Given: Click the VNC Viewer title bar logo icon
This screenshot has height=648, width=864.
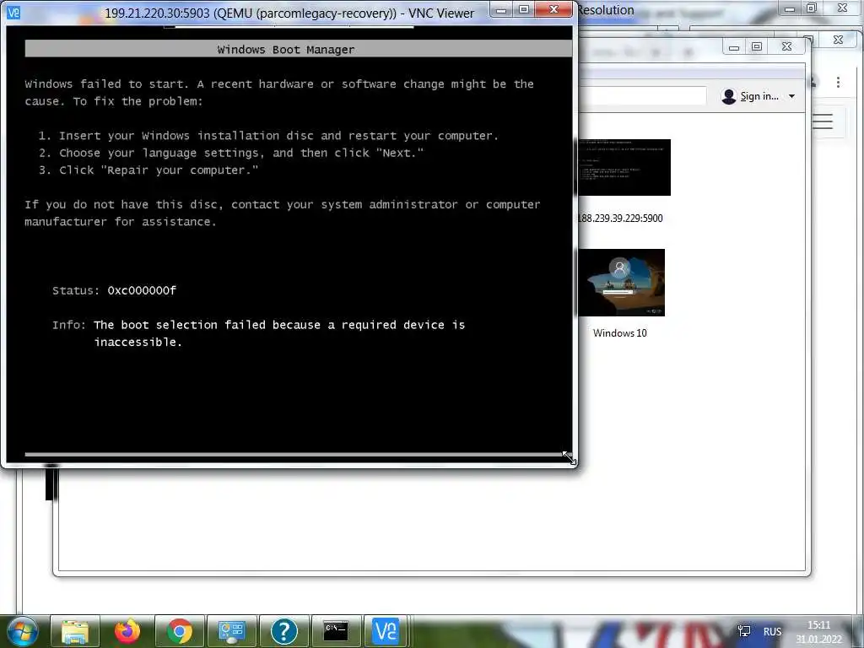Looking at the screenshot, I should (13, 12).
